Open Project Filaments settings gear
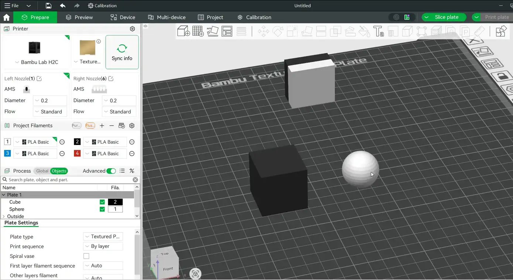Viewport: 513px width, 280px height. tap(132, 126)
